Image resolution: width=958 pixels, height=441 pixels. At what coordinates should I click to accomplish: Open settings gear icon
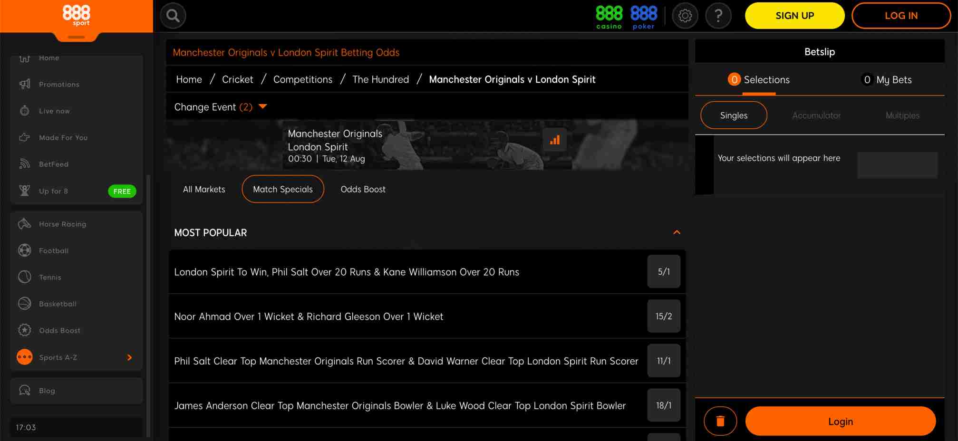coord(685,16)
